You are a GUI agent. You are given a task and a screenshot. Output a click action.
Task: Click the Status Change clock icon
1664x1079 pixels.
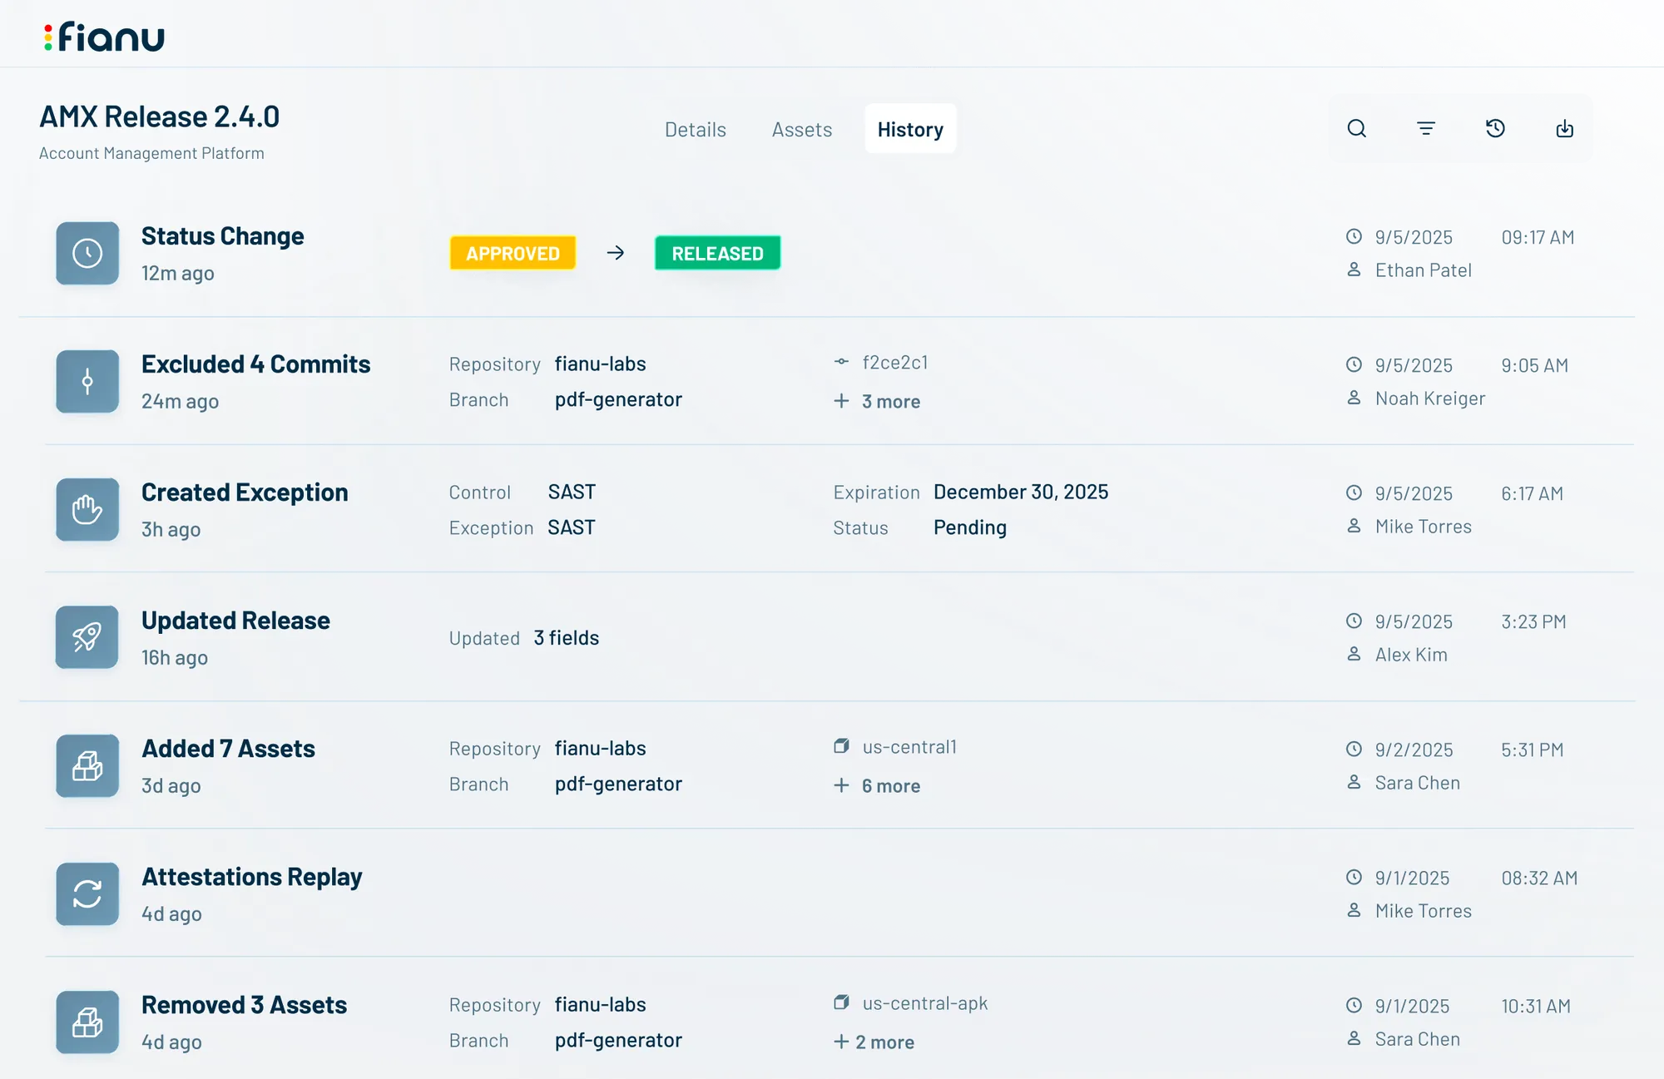click(87, 253)
